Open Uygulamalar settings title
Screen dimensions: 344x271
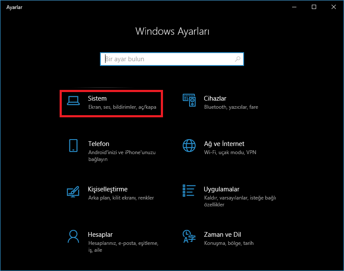coord(222,189)
